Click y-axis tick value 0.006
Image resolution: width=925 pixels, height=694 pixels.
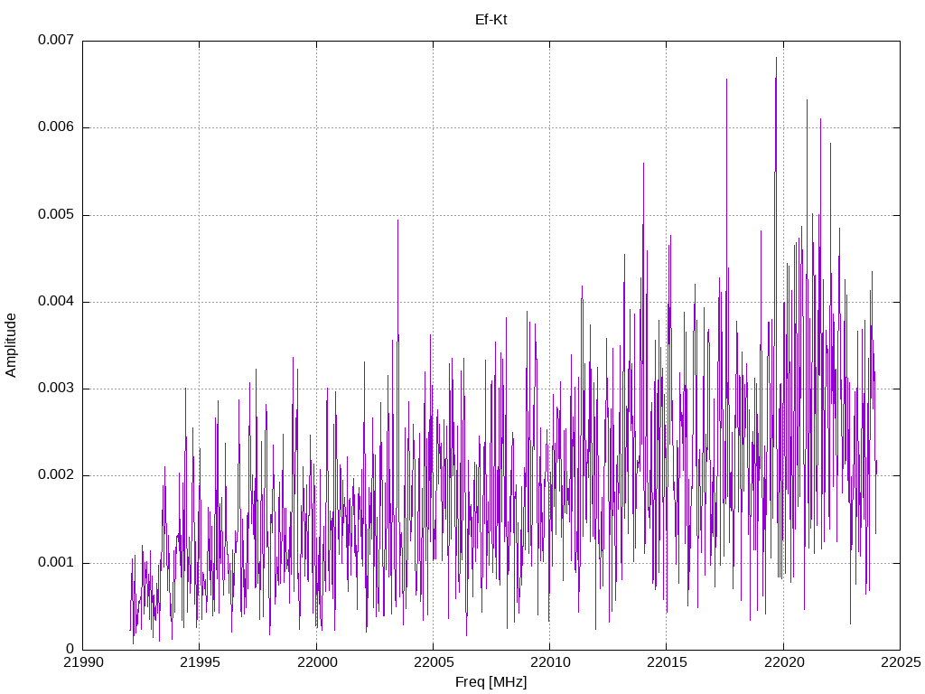click(x=56, y=127)
